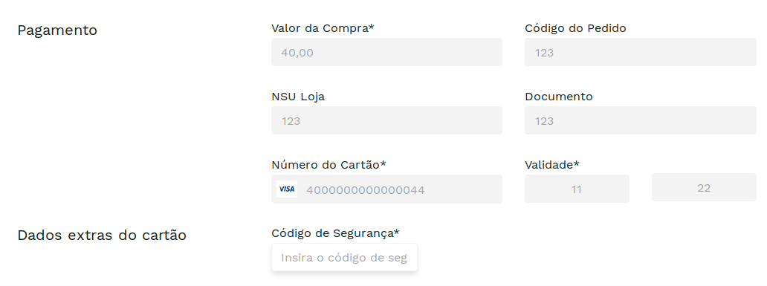Select the Validade year field showing 22
This screenshot has width=767, height=286.
tap(704, 187)
